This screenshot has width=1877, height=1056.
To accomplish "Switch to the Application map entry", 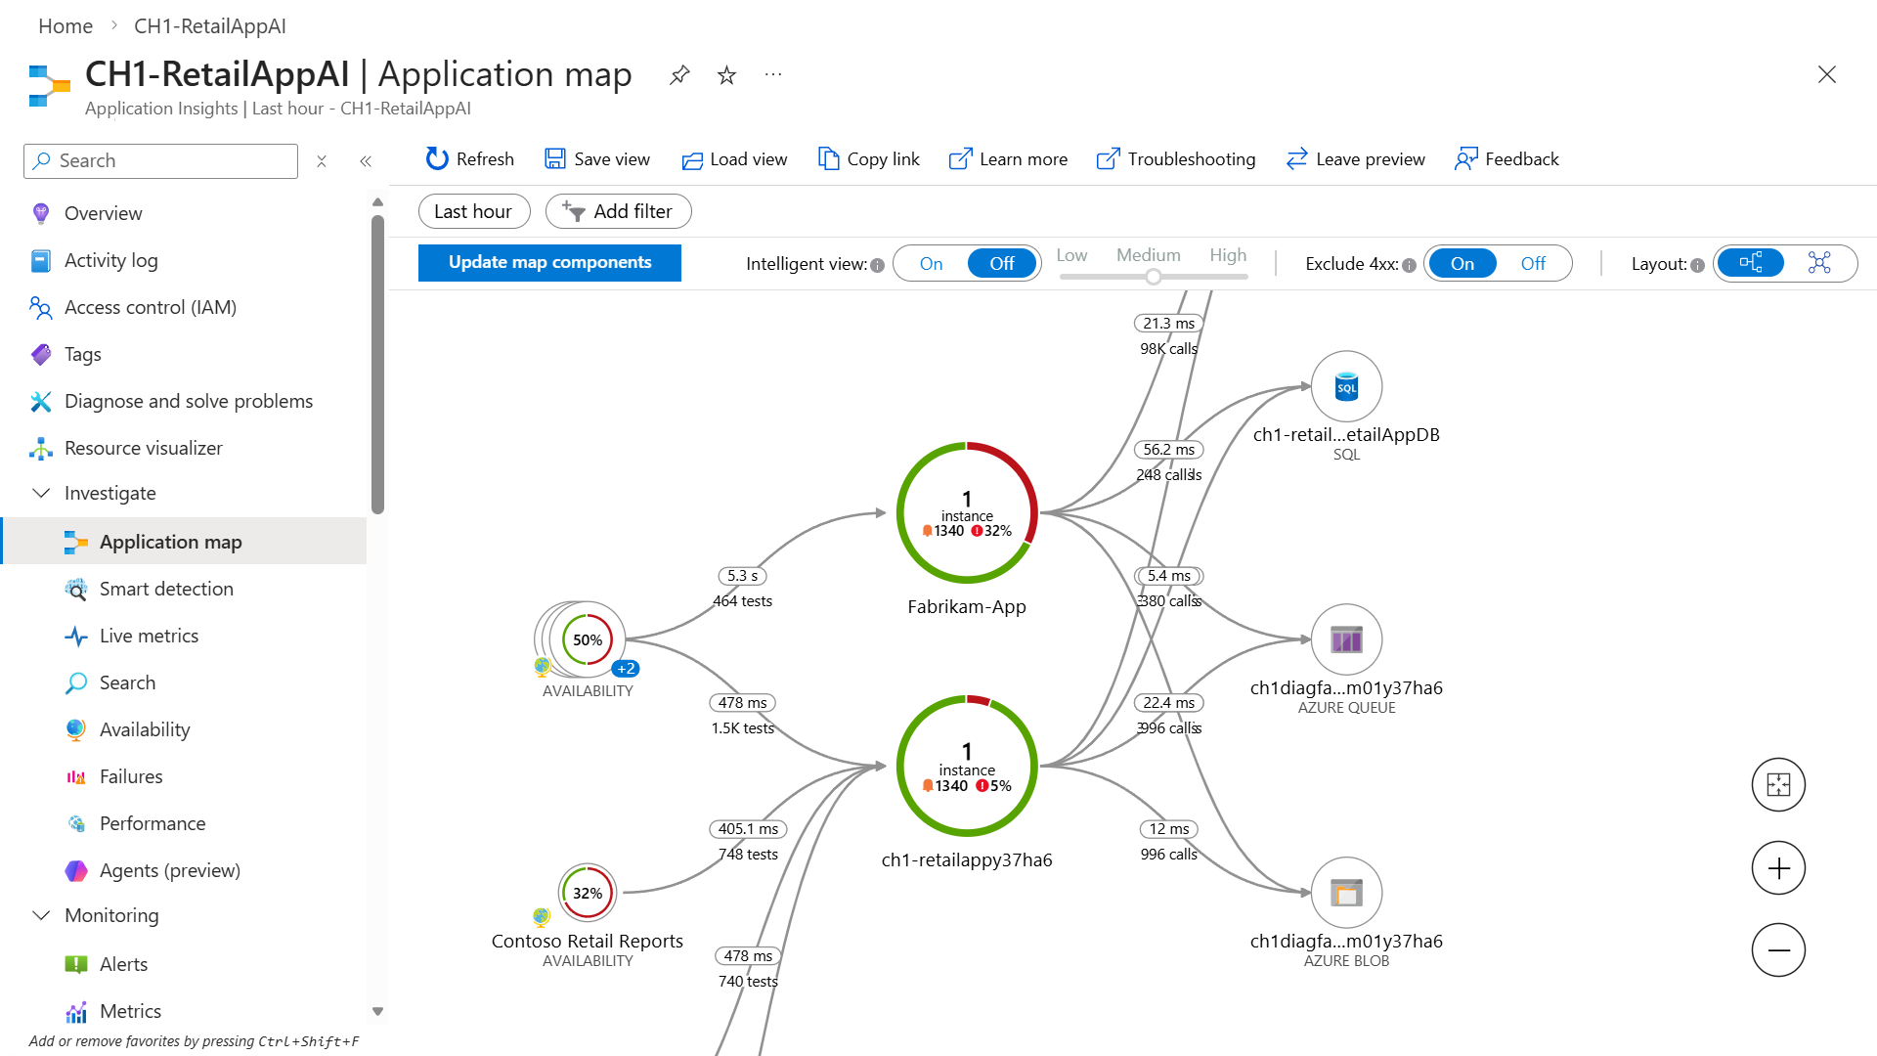I will coord(170,541).
